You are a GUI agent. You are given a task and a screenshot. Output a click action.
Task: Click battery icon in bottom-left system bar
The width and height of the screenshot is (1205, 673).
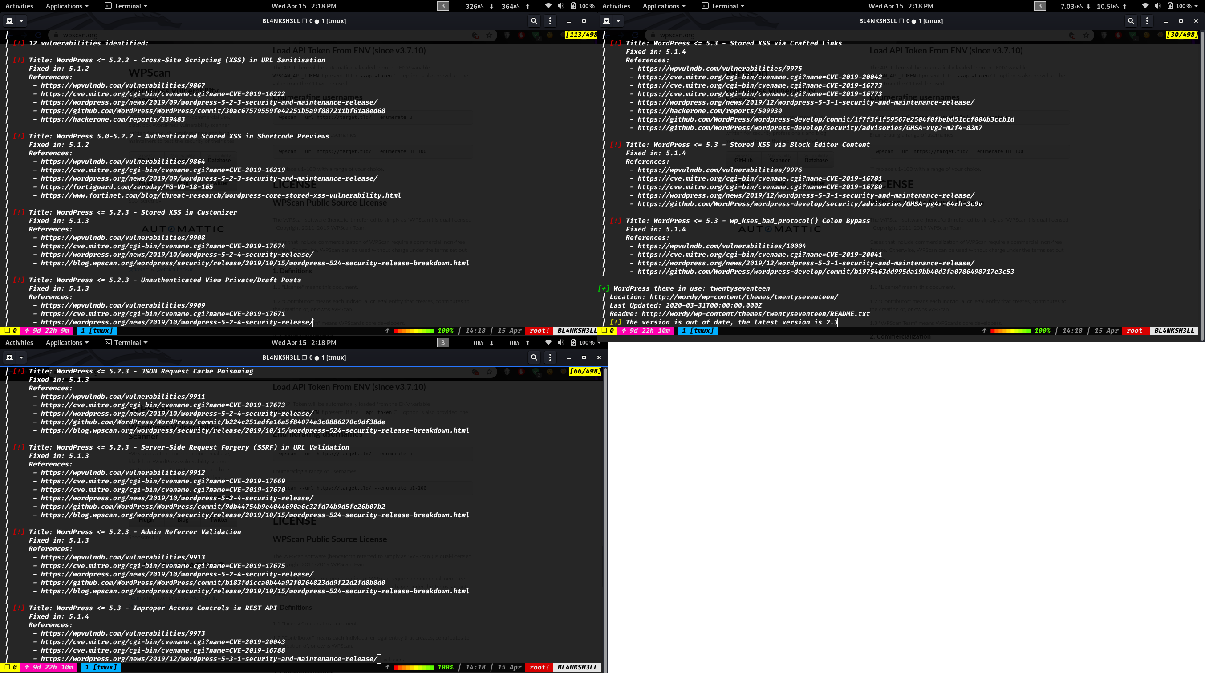pyautogui.click(x=573, y=342)
